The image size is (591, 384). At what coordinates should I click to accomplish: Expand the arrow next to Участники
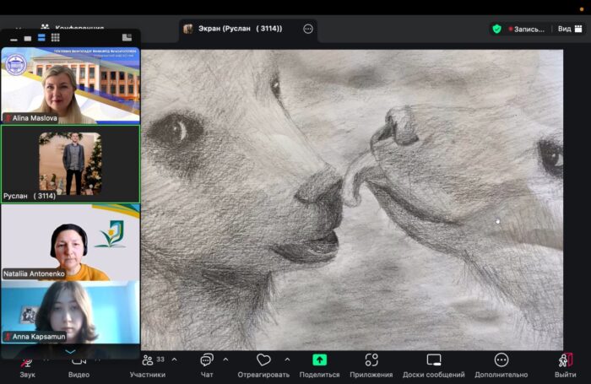tap(174, 360)
